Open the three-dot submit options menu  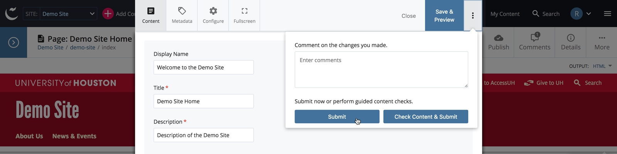pos(473,16)
